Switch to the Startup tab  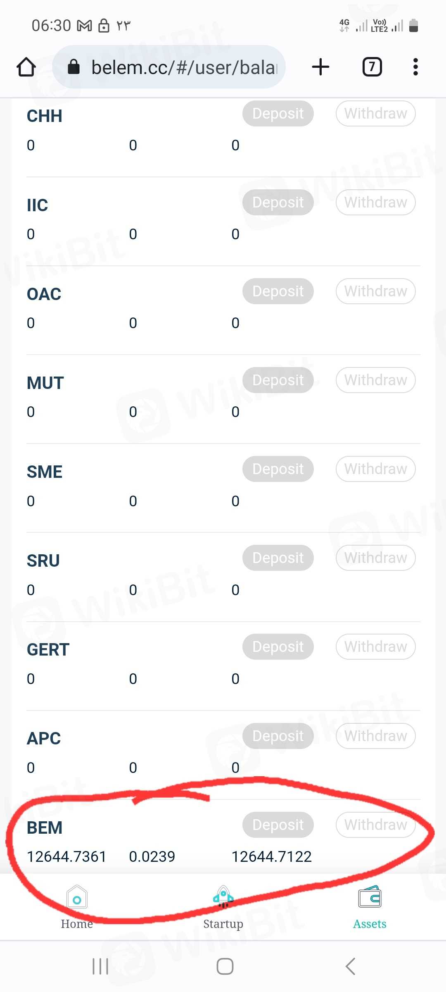223,908
